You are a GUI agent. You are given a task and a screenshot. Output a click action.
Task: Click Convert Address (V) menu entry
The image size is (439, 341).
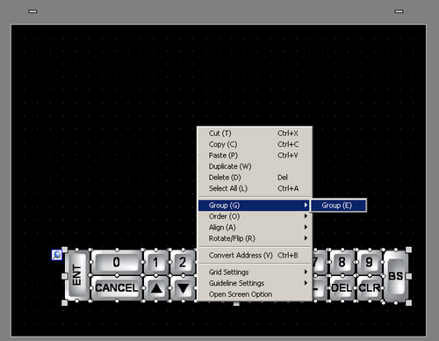coord(254,255)
